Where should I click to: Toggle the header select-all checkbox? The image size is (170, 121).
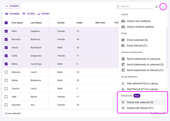(6, 23)
